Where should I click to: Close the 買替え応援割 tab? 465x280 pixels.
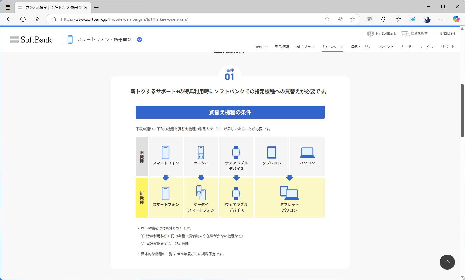(x=86, y=8)
